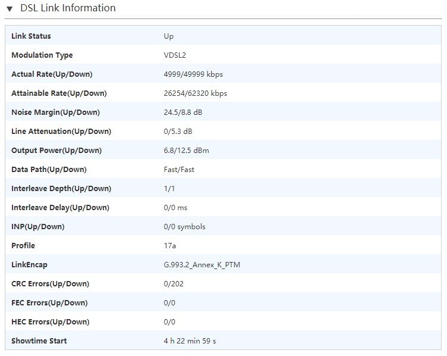This screenshot has height=356, width=447.
Task: Click the DSL Link Information heading
Action: pyautogui.click(x=68, y=8)
